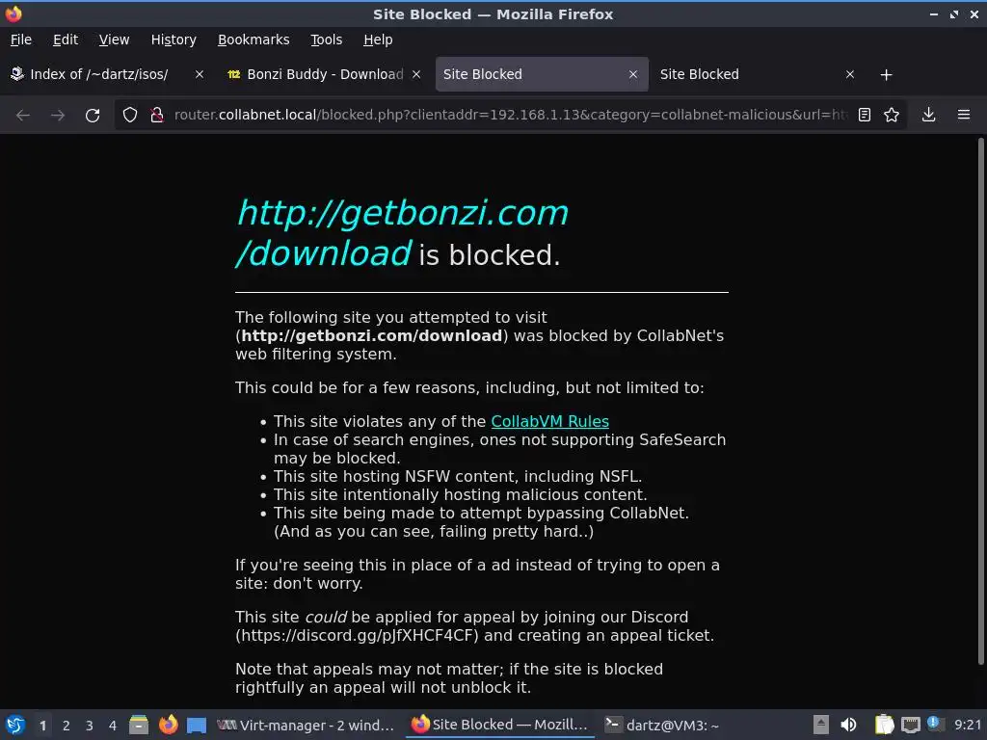Open the File menu
The height and width of the screenshot is (740, 987).
21,40
